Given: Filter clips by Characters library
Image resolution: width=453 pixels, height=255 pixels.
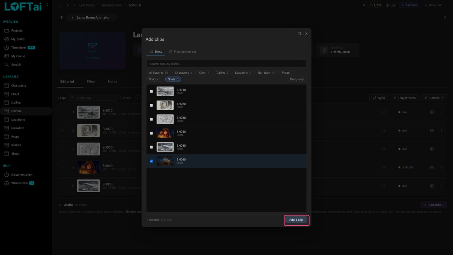Looking at the screenshot, I should [183, 73].
